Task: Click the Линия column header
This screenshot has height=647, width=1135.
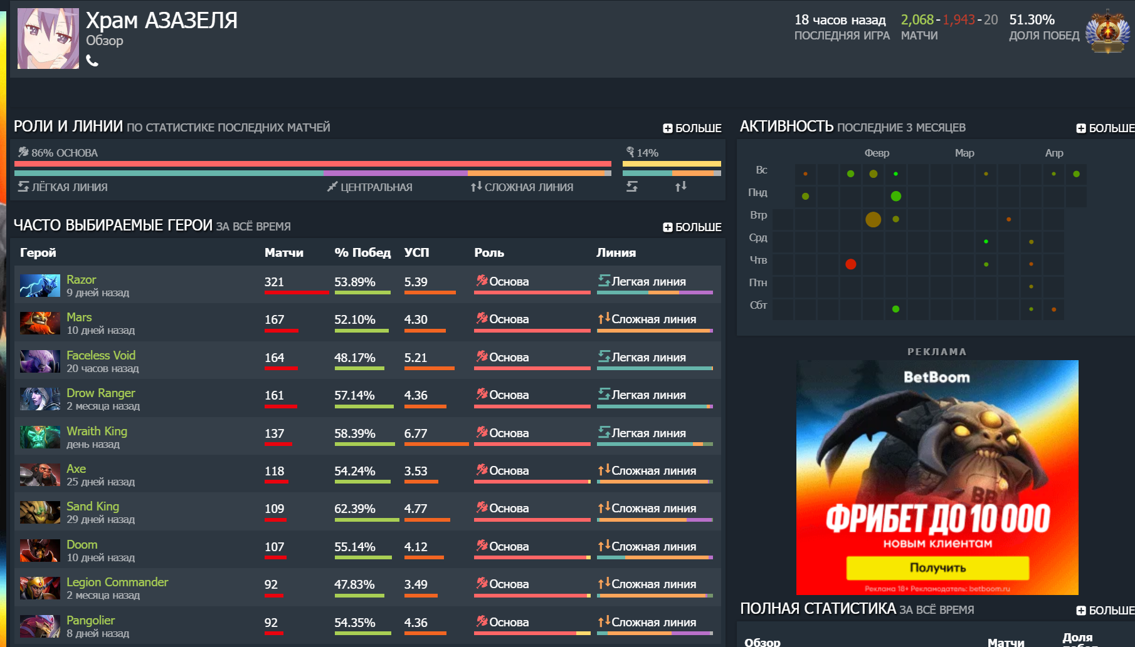Action: tap(616, 252)
